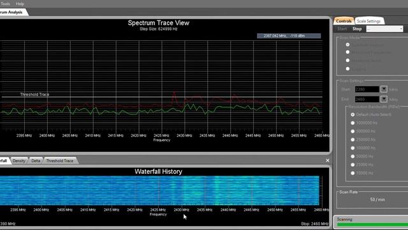
Task: Select Default (Auto Select) resolution bandwidth
Action: 353,114
